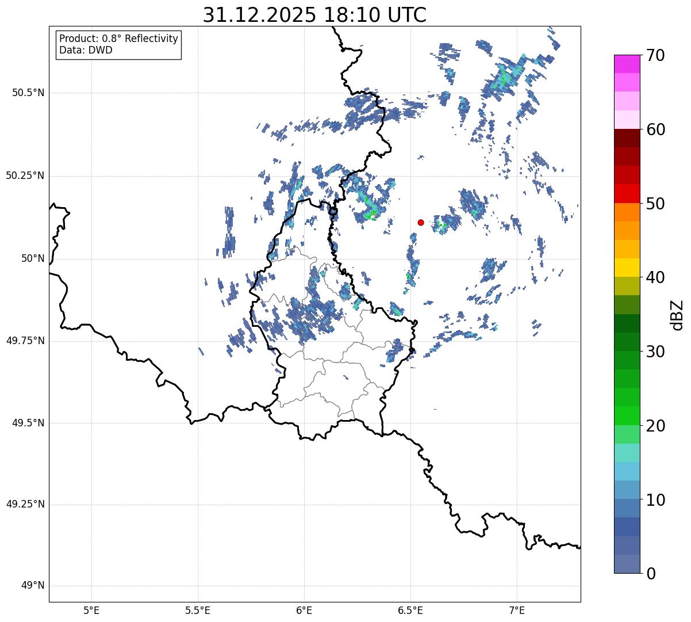
Task: Click the 50°N latitude label
Action: pyautogui.click(x=32, y=258)
